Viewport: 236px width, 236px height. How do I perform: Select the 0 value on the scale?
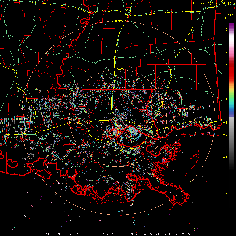tap(226, 111)
